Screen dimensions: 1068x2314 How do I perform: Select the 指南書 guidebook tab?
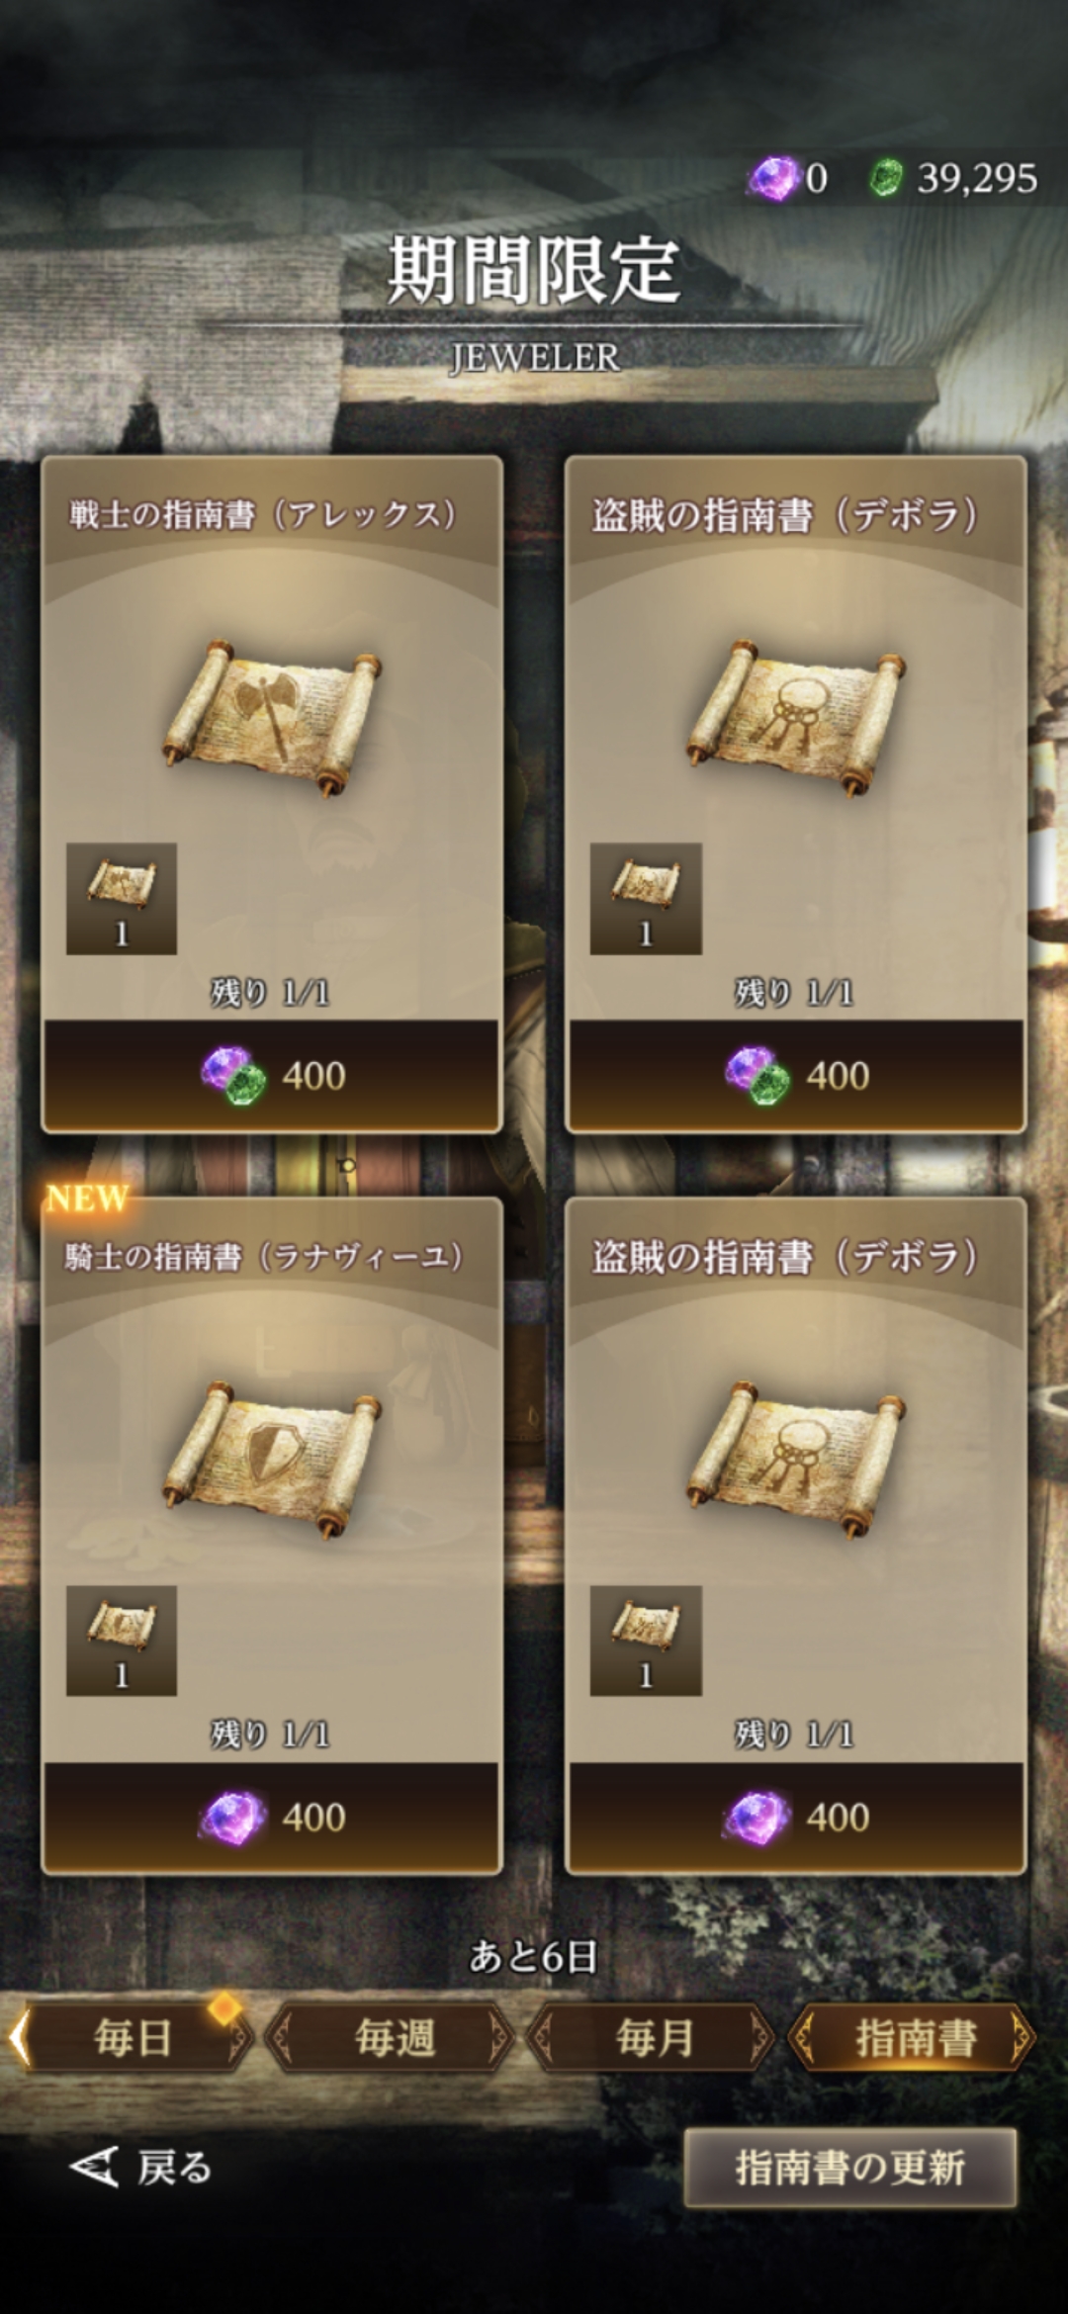click(914, 2038)
